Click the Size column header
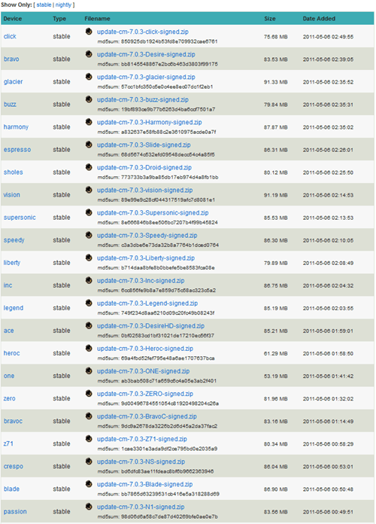 tap(270, 19)
